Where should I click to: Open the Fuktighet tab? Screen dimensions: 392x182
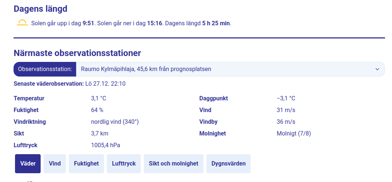point(86,163)
